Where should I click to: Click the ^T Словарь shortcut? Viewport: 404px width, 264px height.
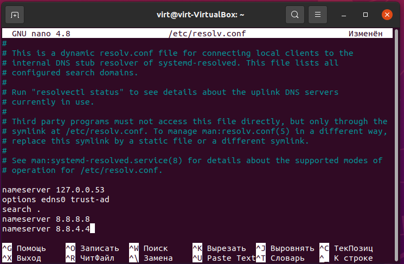(x=280, y=258)
